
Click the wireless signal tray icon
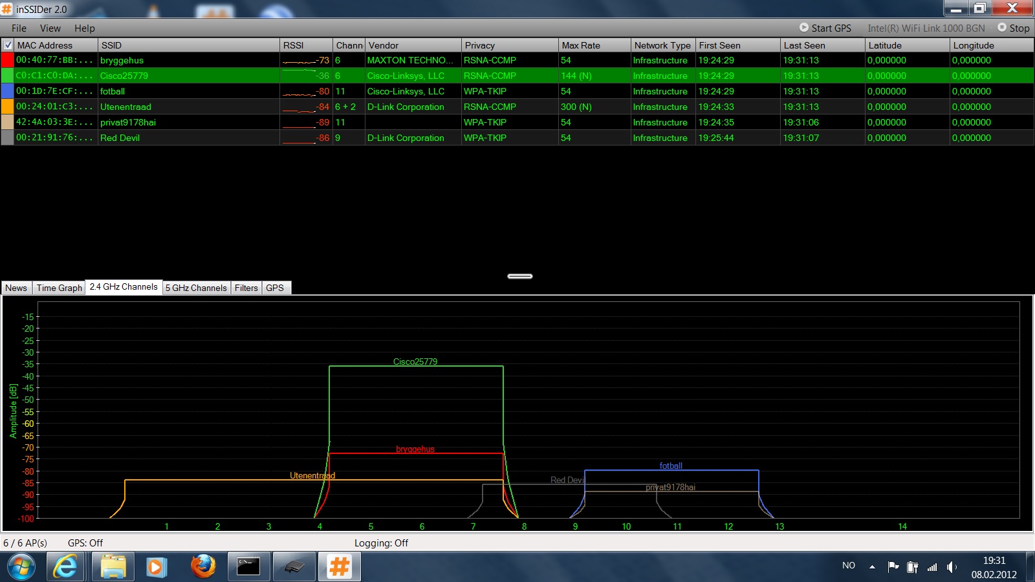coord(932,567)
